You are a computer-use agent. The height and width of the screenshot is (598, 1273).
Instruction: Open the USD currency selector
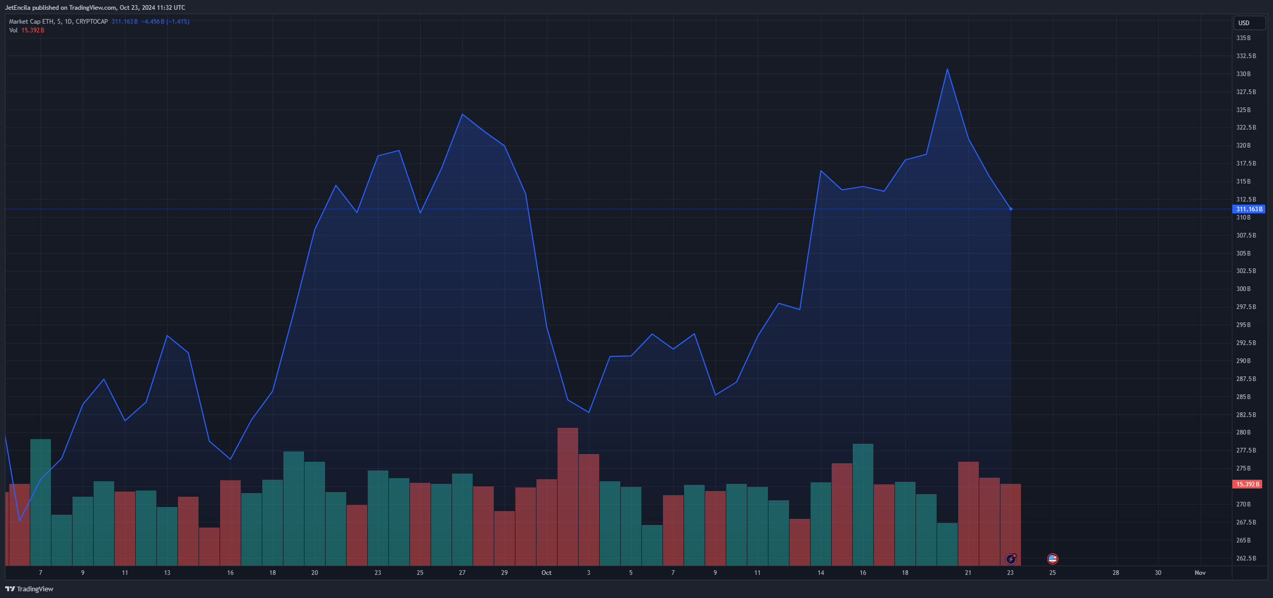click(x=1249, y=23)
